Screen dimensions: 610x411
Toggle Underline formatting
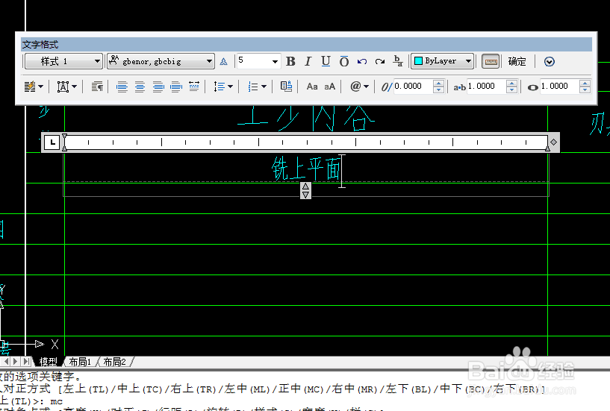pyautogui.click(x=326, y=61)
